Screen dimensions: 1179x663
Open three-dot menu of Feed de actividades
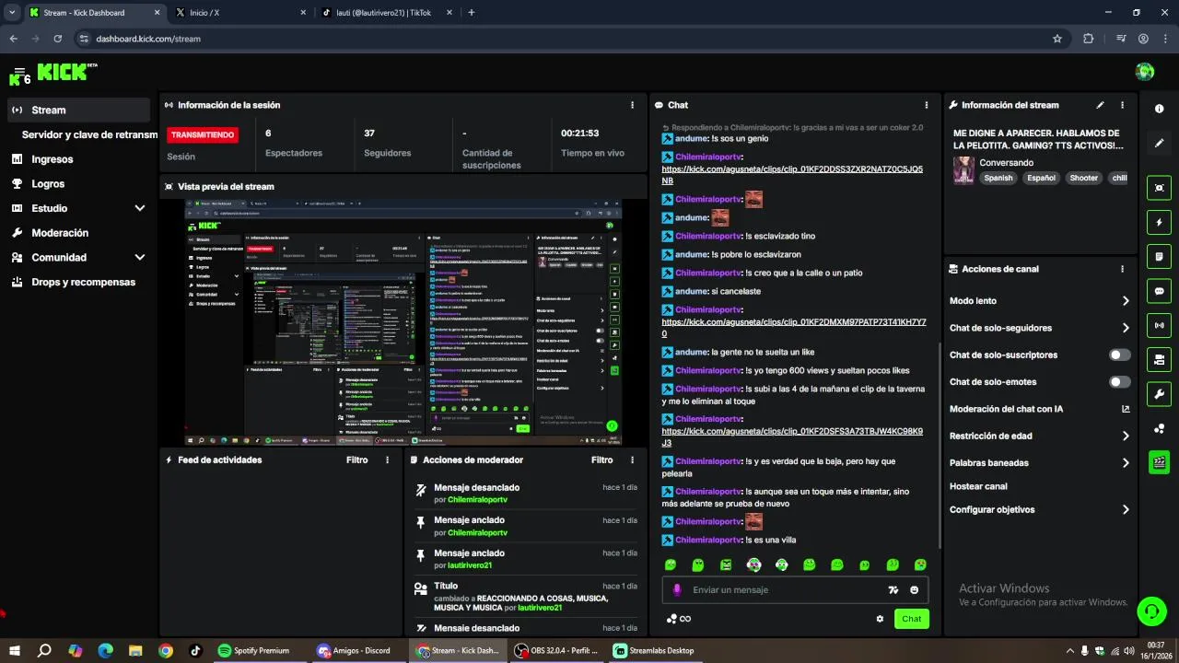[387, 459]
